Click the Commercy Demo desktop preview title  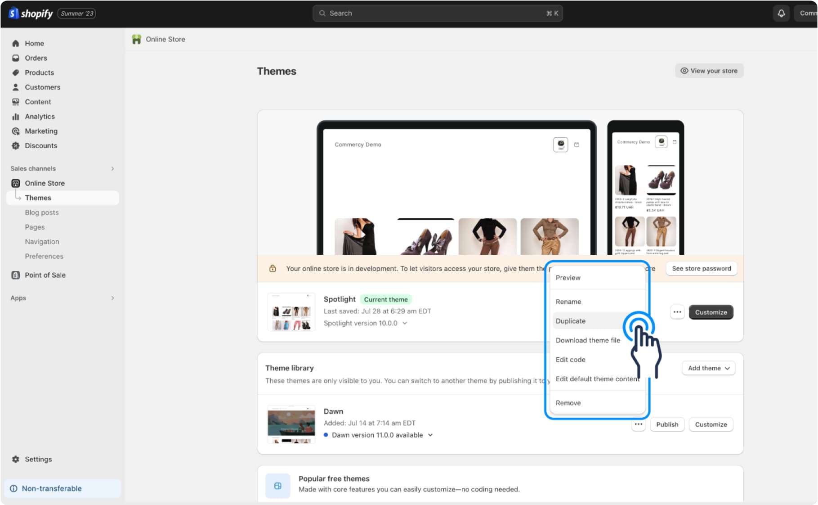click(x=358, y=144)
